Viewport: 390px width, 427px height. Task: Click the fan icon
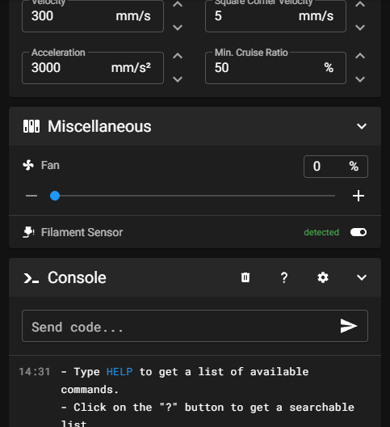pyautogui.click(x=28, y=165)
